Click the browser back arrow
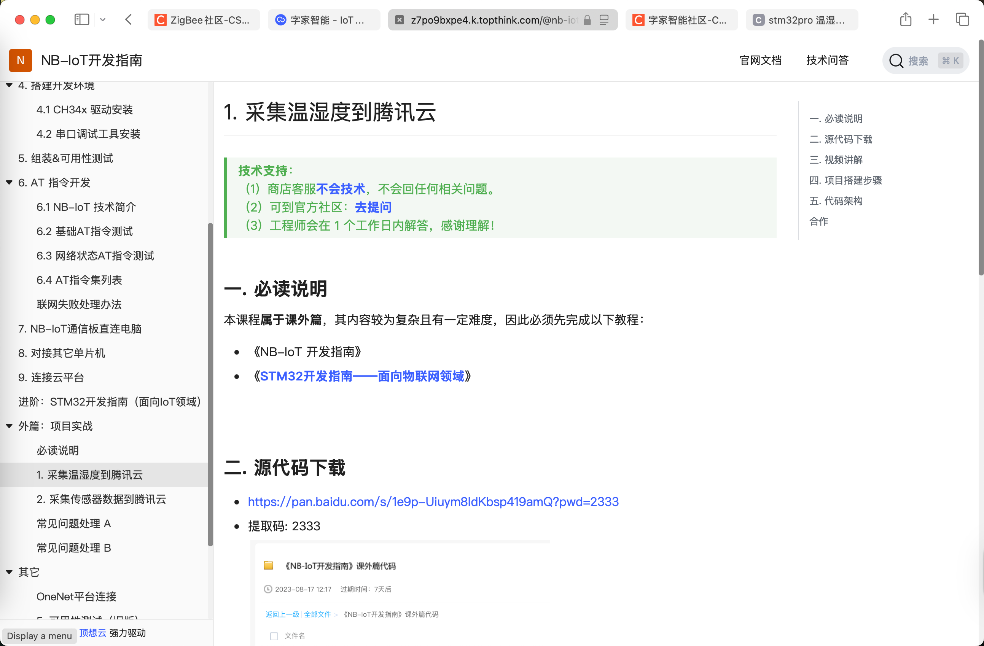The image size is (984, 646). click(129, 19)
